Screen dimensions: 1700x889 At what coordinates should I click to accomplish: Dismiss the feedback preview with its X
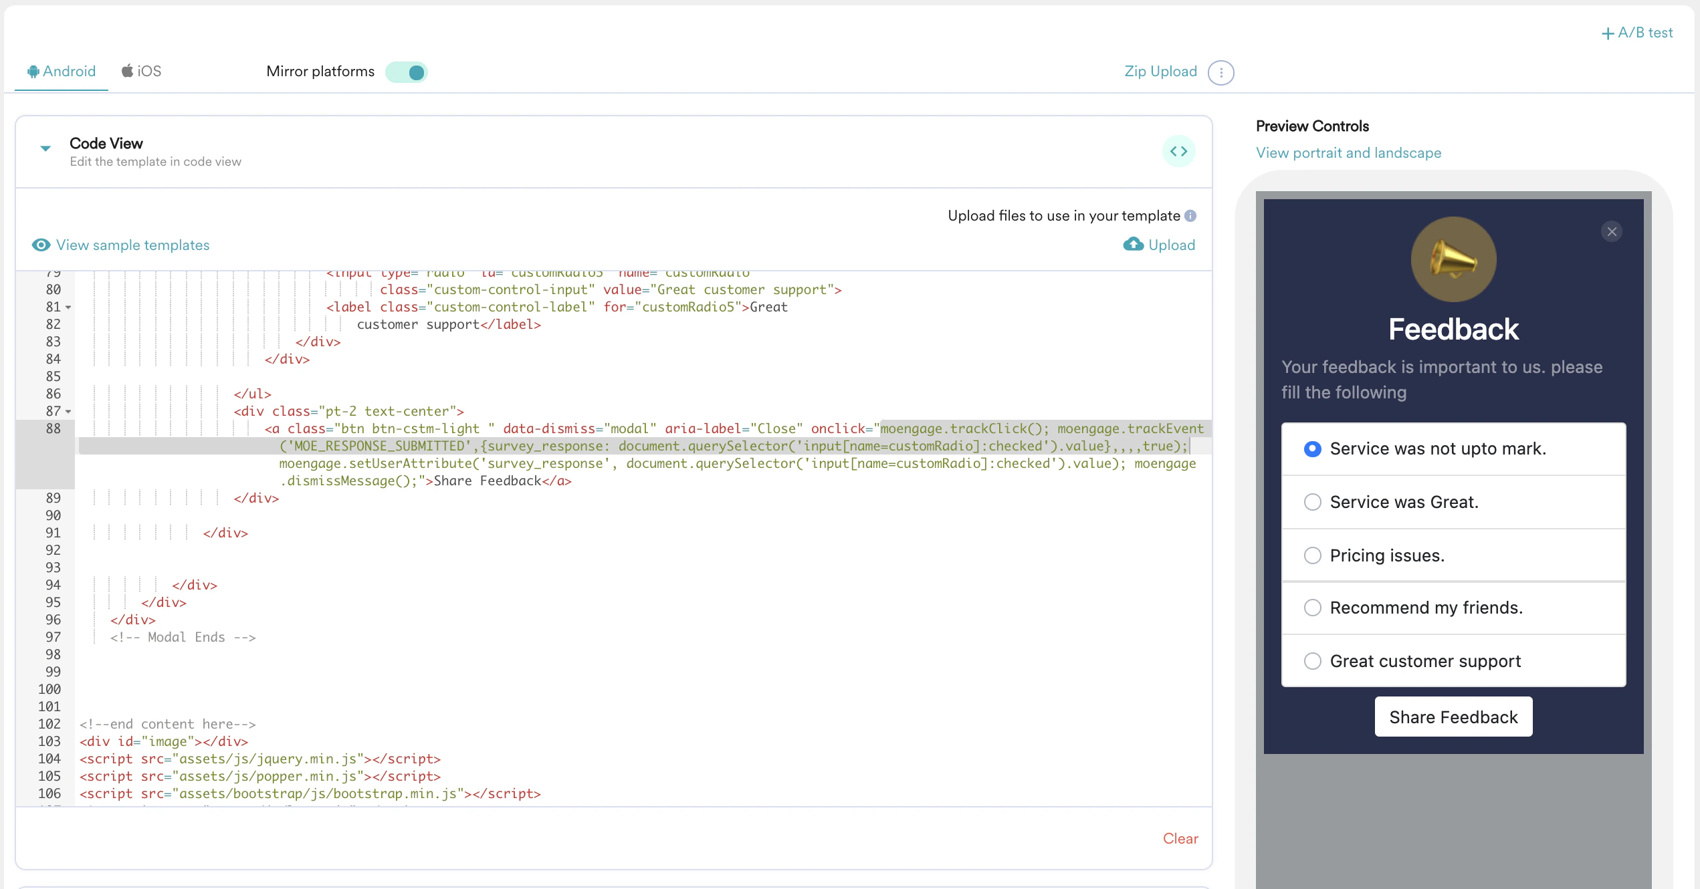1612,232
